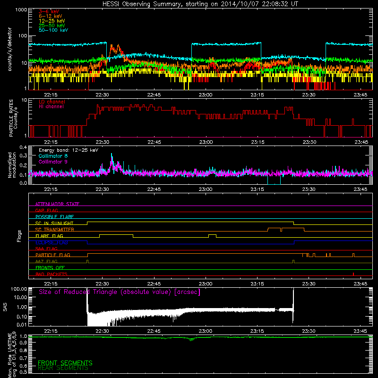Screen dimensions: 378x378
Task: Click the REAR SEGMENTS legend label
Action: [63, 368]
